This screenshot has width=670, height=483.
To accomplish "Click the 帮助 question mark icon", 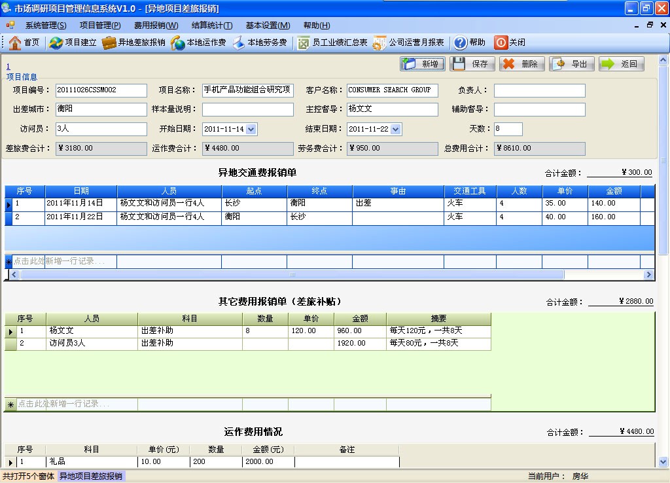I will pos(461,43).
